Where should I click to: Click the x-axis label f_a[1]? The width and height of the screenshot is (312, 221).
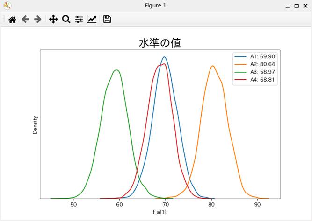tap(160, 212)
